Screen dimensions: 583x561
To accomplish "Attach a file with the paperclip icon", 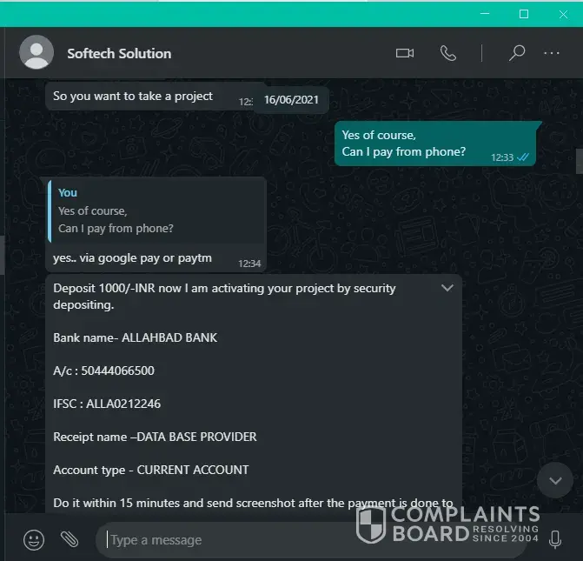I will tap(70, 539).
